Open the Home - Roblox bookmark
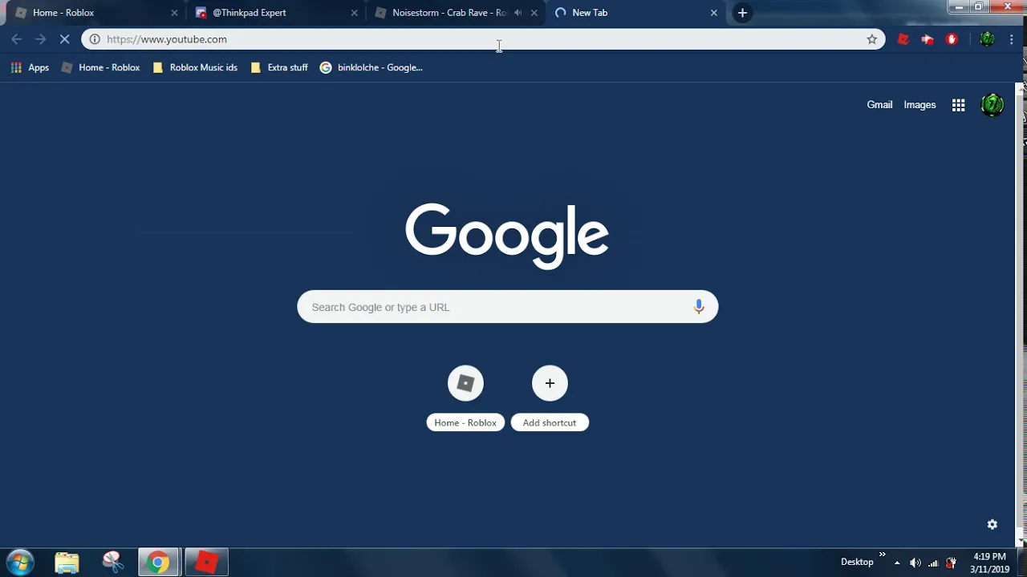The width and height of the screenshot is (1027, 577). tap(101, 67)
